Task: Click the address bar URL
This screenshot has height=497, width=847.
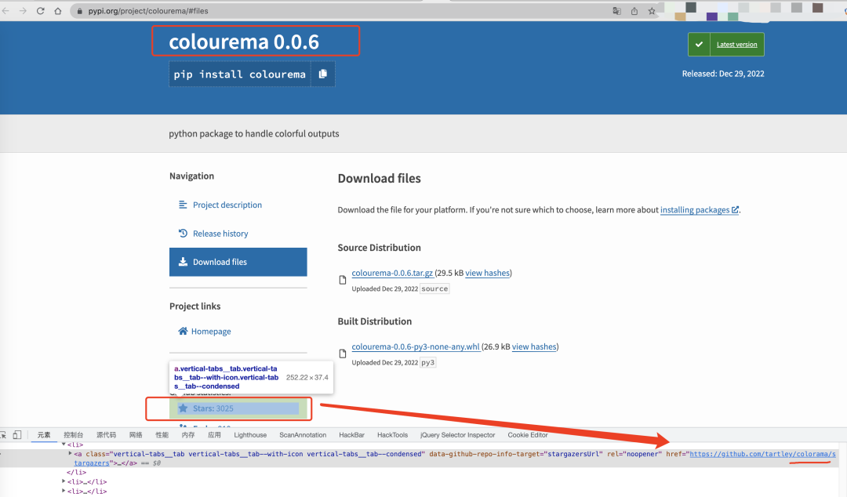Action: (148, 11)
